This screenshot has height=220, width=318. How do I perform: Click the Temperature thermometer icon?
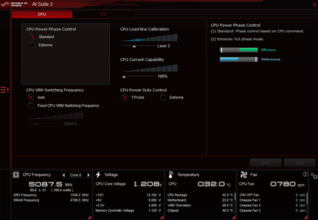pyautogui.click(x=171, y=175)
